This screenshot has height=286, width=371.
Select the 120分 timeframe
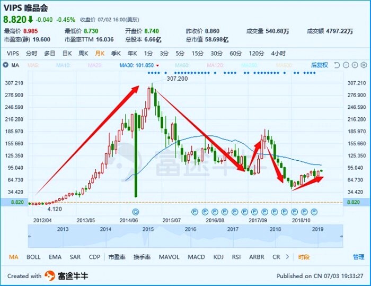coord(256,53)
